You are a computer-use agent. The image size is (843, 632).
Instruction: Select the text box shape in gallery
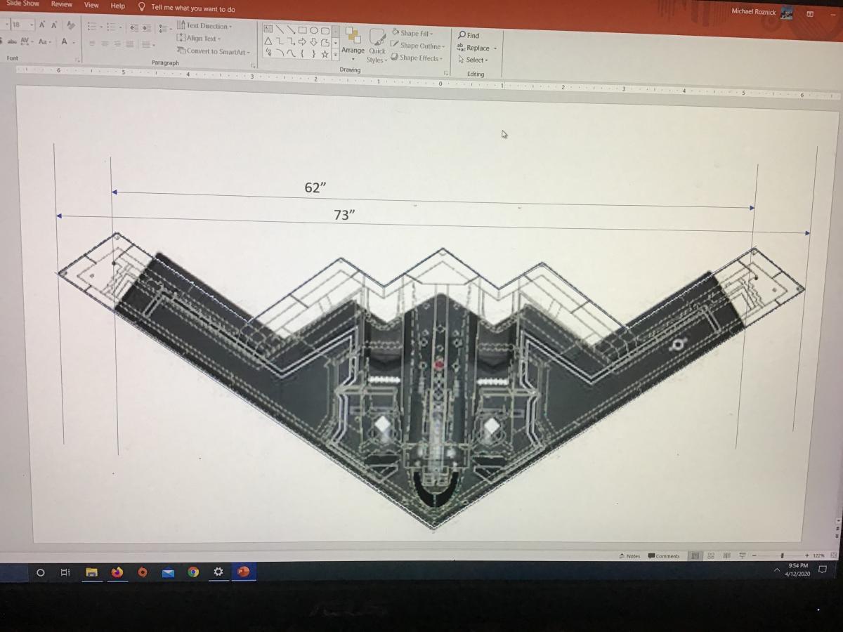[268, 29]
